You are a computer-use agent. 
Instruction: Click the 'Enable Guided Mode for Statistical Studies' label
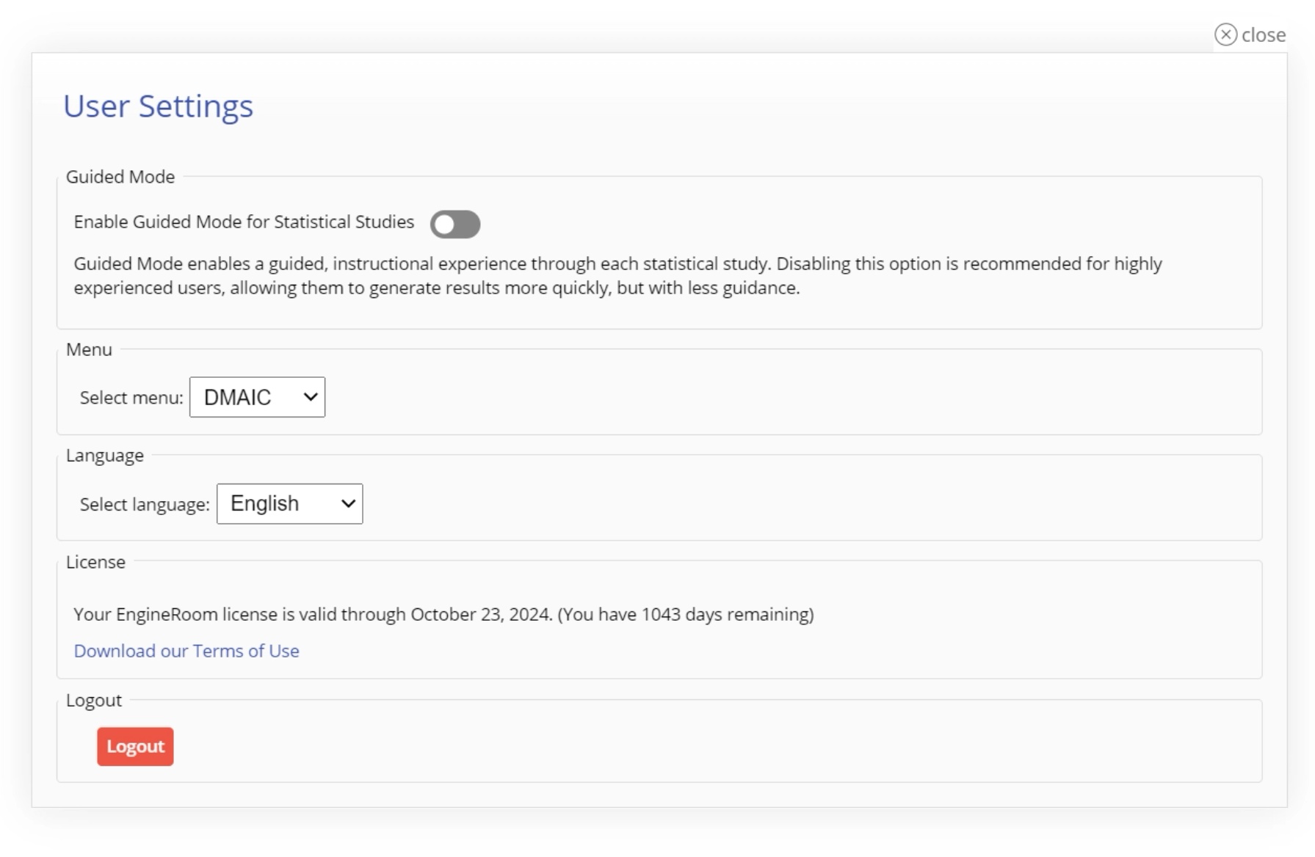tap(244, 222)
